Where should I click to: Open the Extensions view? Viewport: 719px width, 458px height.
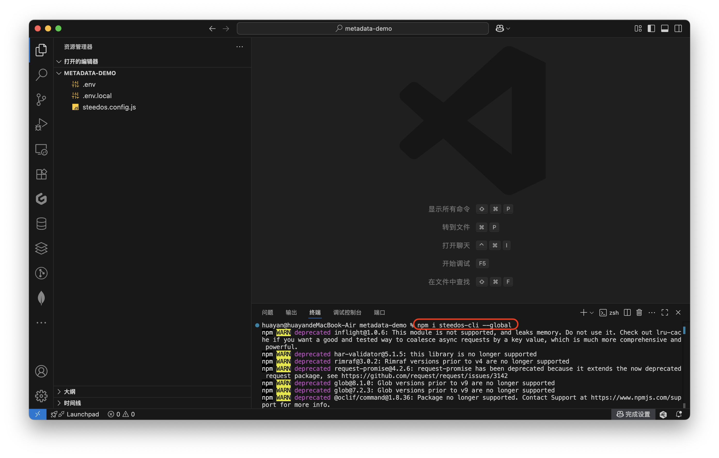click(x=41, y=174)
